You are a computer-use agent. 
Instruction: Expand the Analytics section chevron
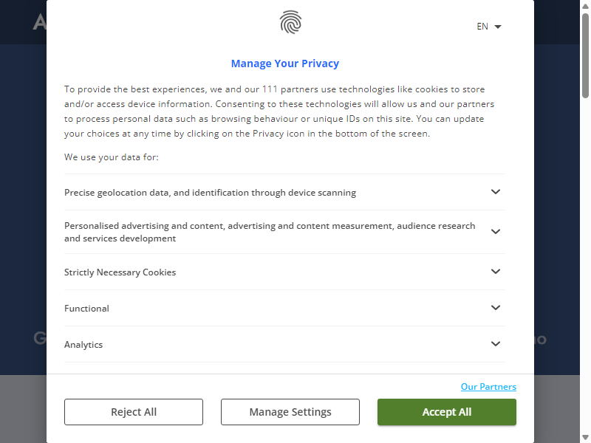pyautogui.click(x=496, y=344)
